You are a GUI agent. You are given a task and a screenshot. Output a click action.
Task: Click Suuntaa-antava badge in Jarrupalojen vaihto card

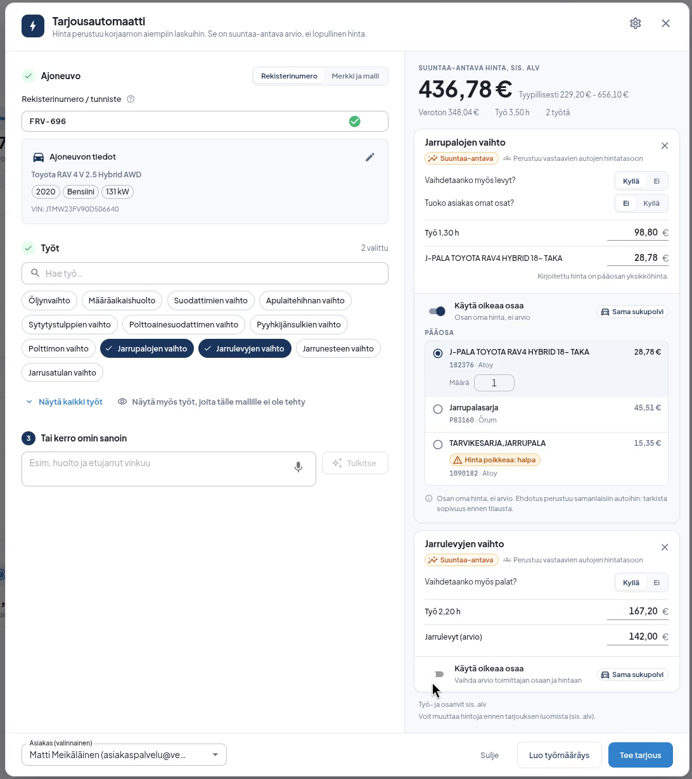[x=461, y=158]
